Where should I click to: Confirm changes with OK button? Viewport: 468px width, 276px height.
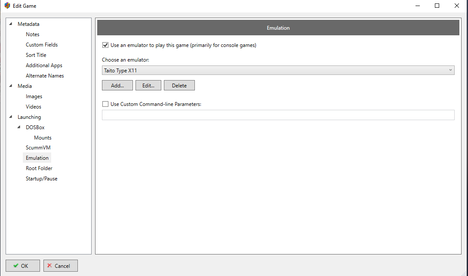[x=23, y=266]
